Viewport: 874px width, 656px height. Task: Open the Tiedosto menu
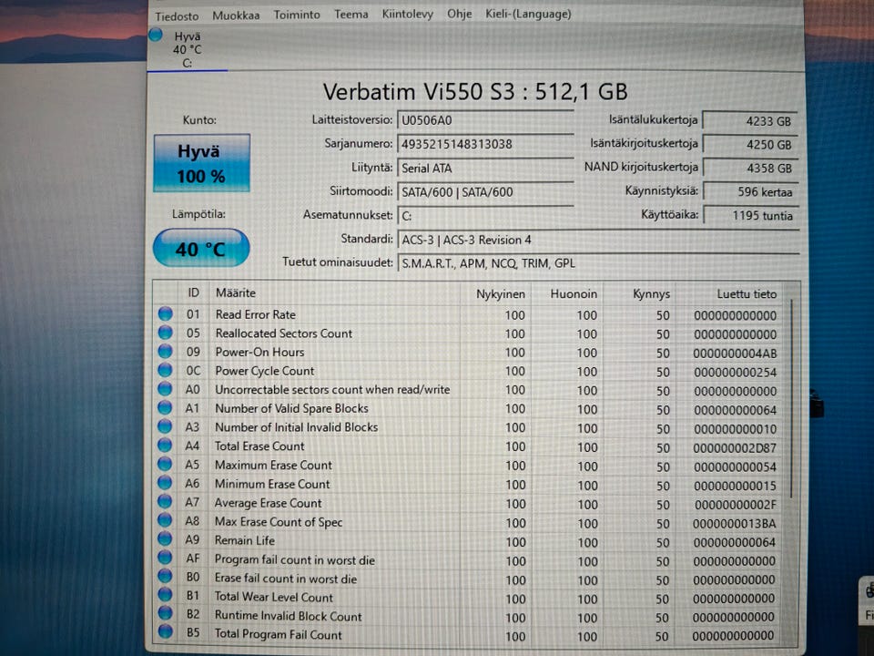coord(177,15)
